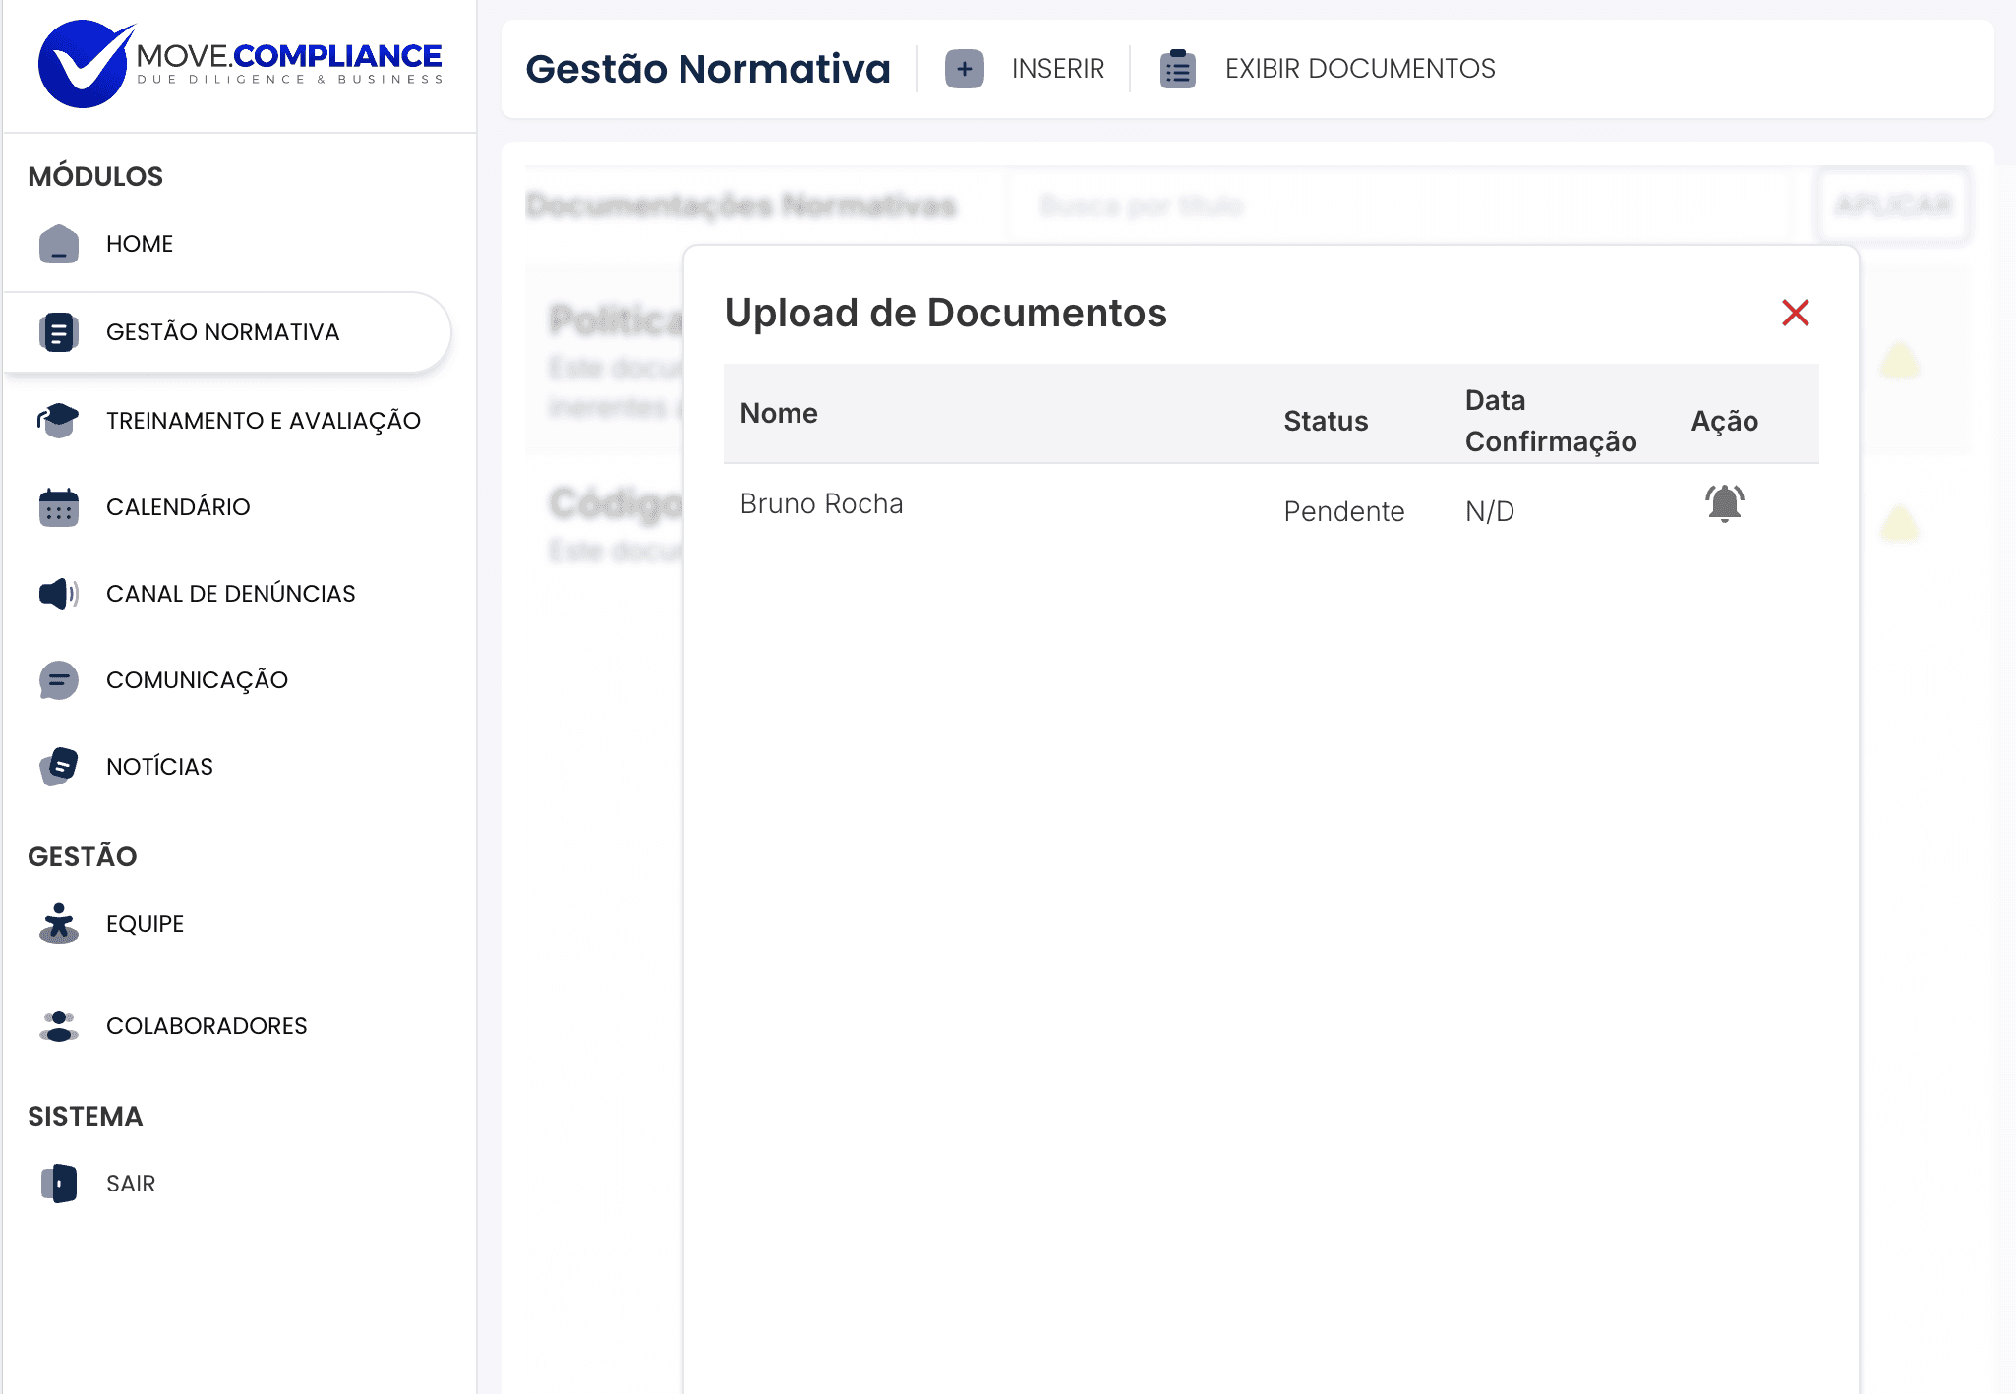Click the Bruno Rocha name cell
2016x1394 pixels.
[x=821, y=503]
